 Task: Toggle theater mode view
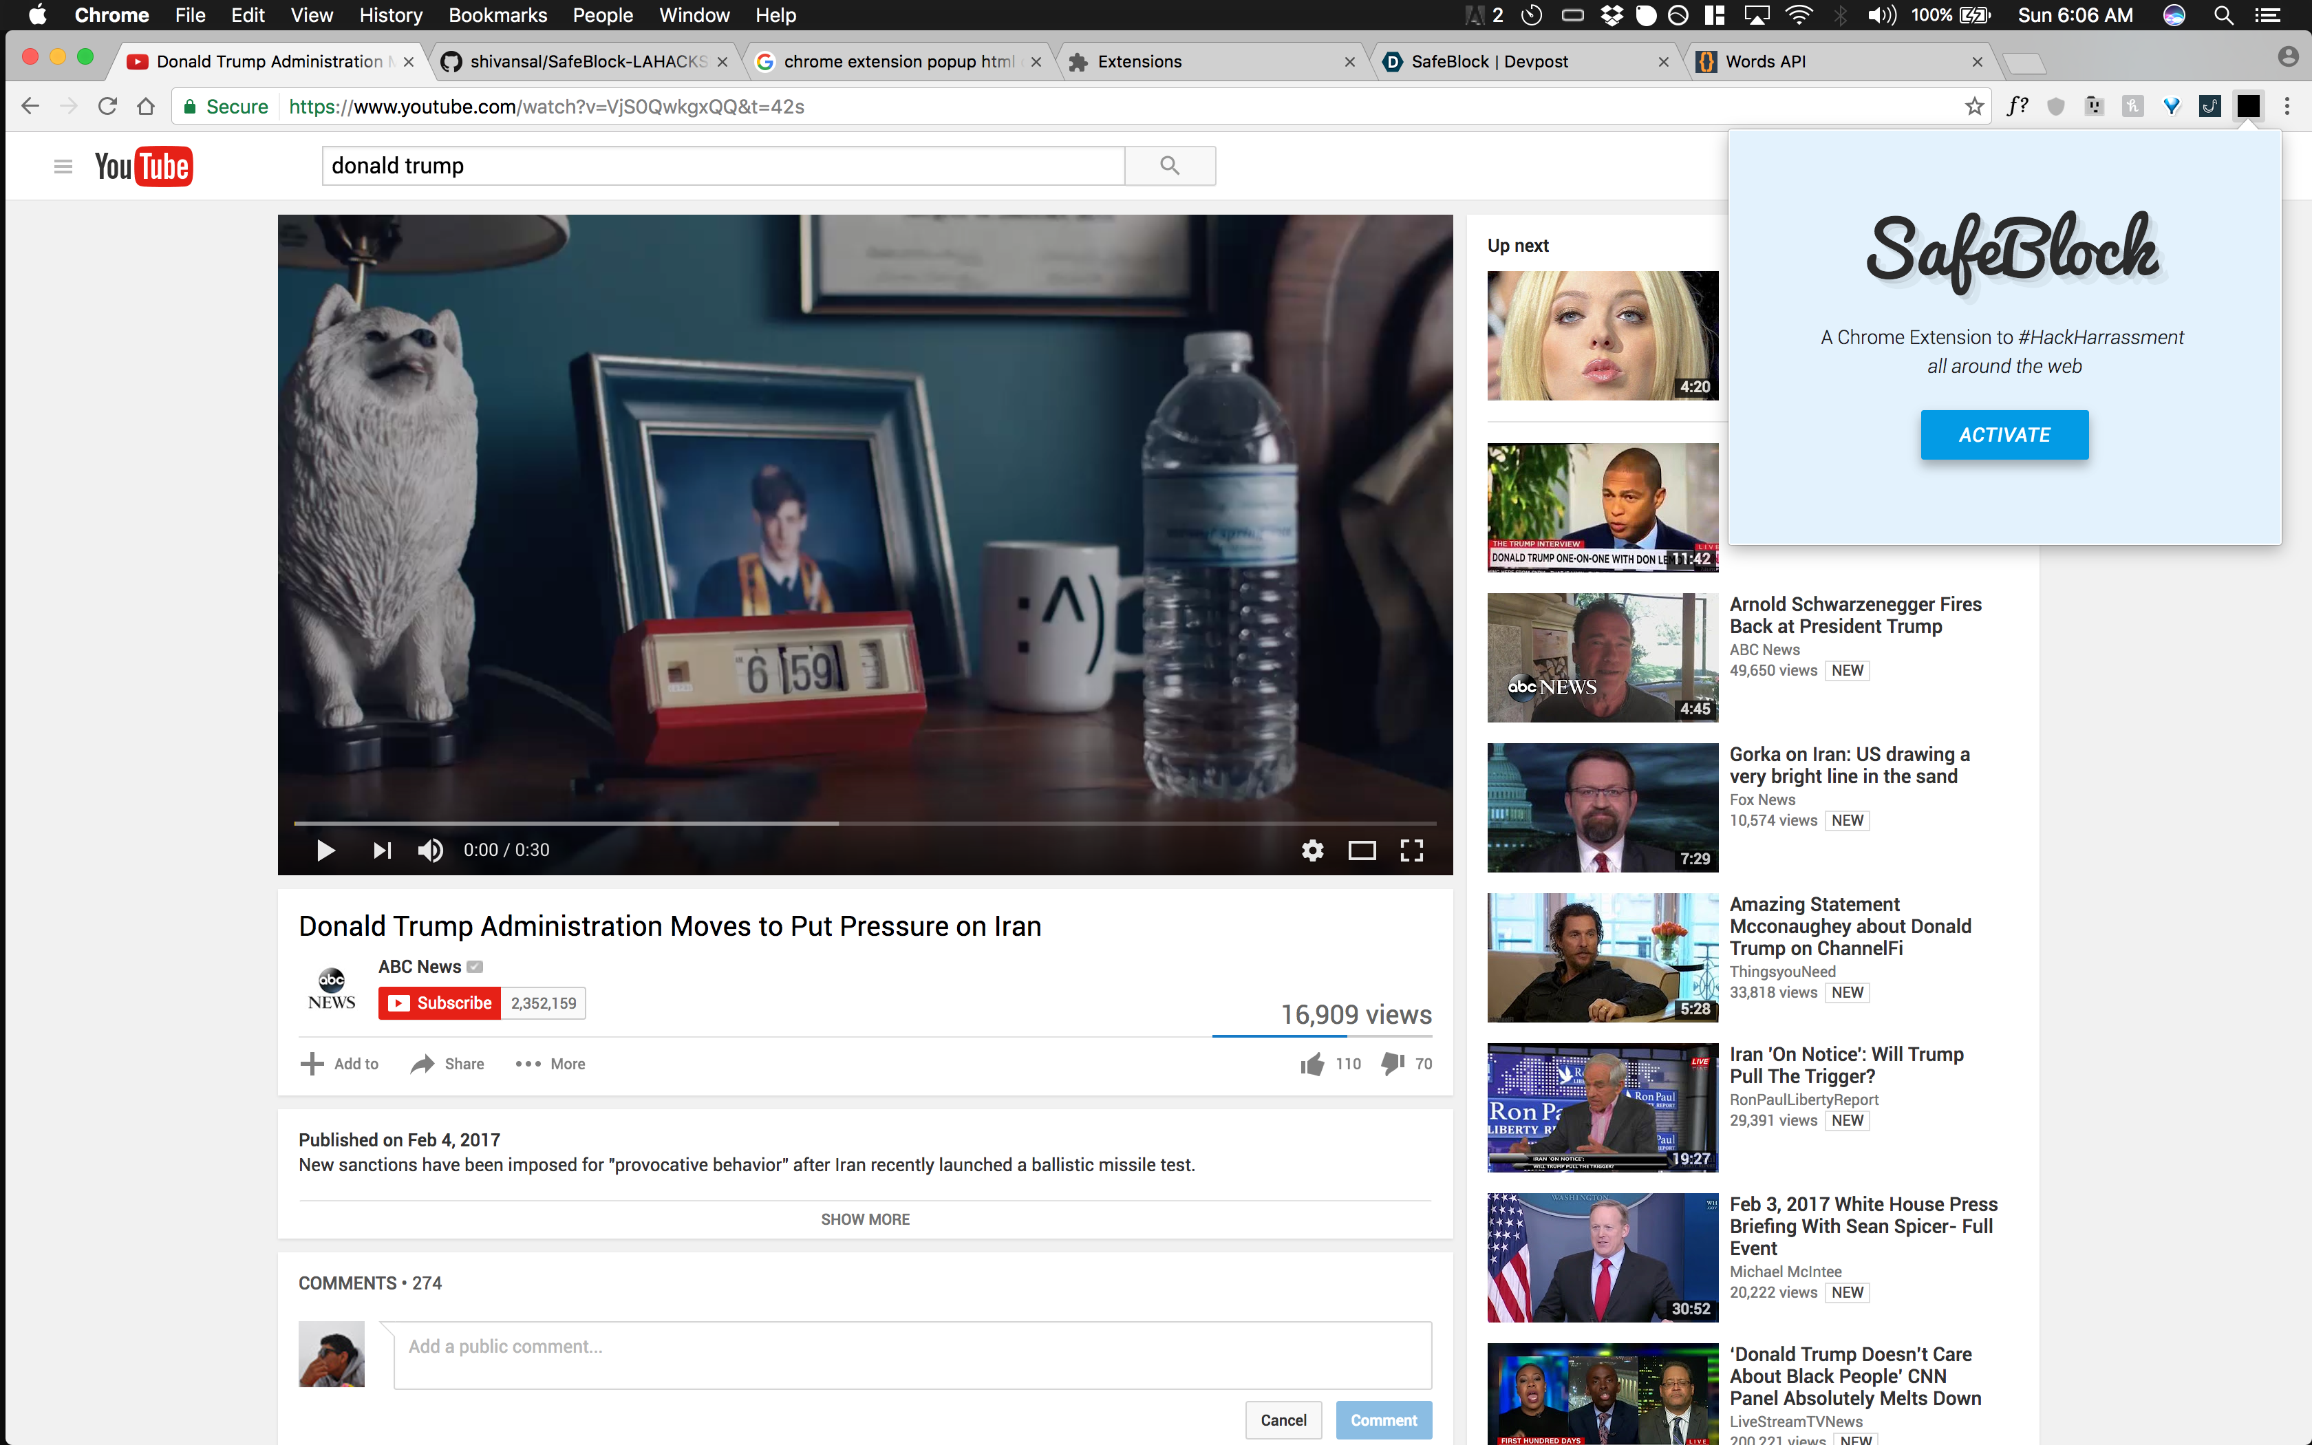1362,850
